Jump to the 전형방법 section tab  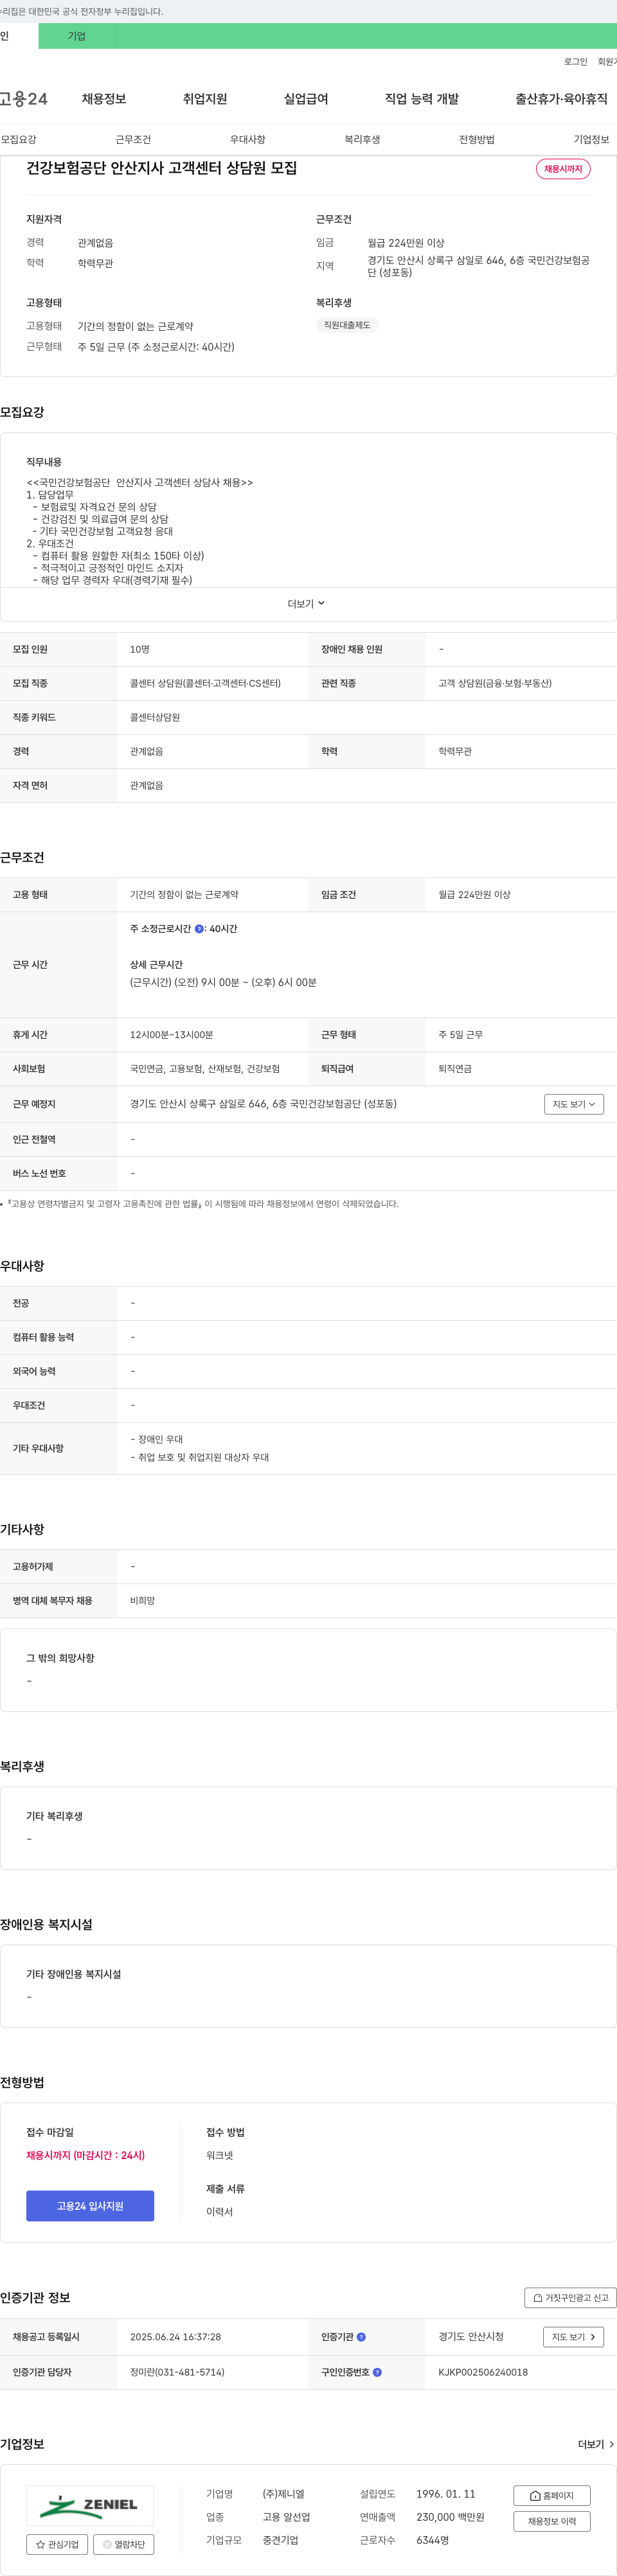(477, 139)
